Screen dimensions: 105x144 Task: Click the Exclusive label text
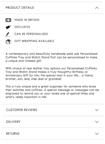pyautogui.click(x=22, y=27)
